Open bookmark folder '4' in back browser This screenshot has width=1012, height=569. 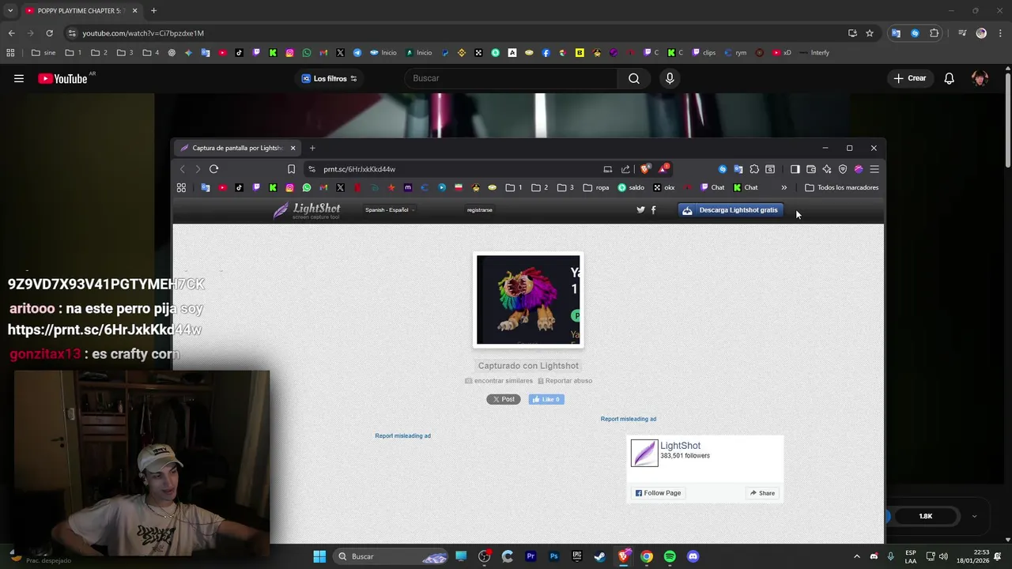(151, 53)
